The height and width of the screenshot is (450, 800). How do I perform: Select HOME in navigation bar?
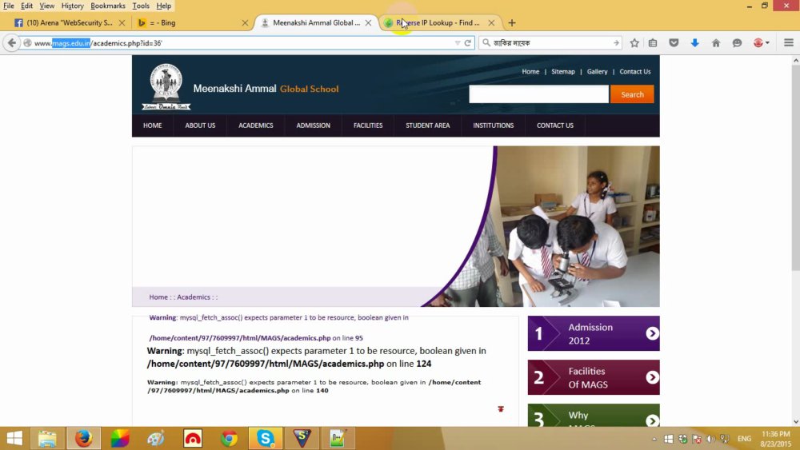(x=153, y=125)
